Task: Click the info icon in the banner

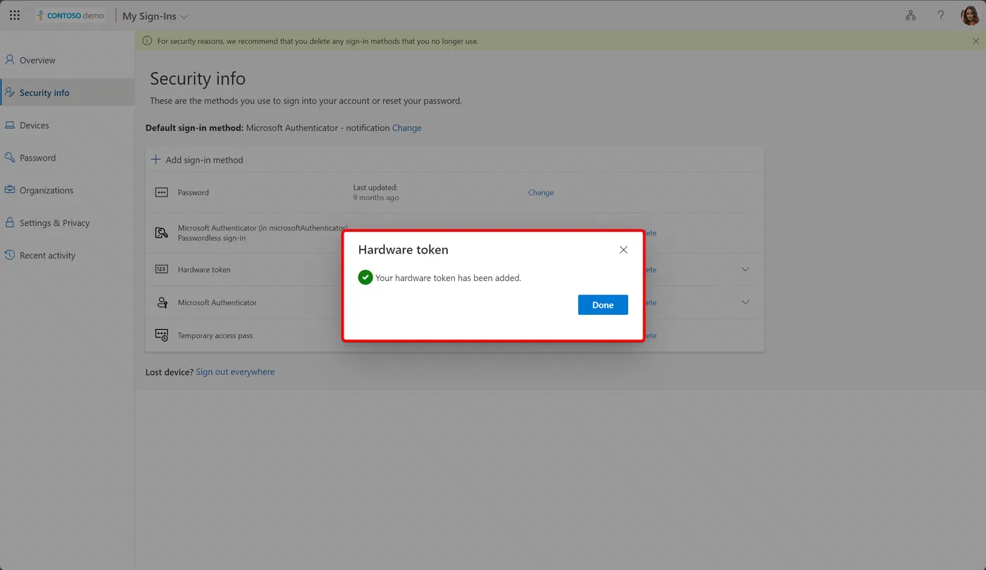Action: (147, 41)
